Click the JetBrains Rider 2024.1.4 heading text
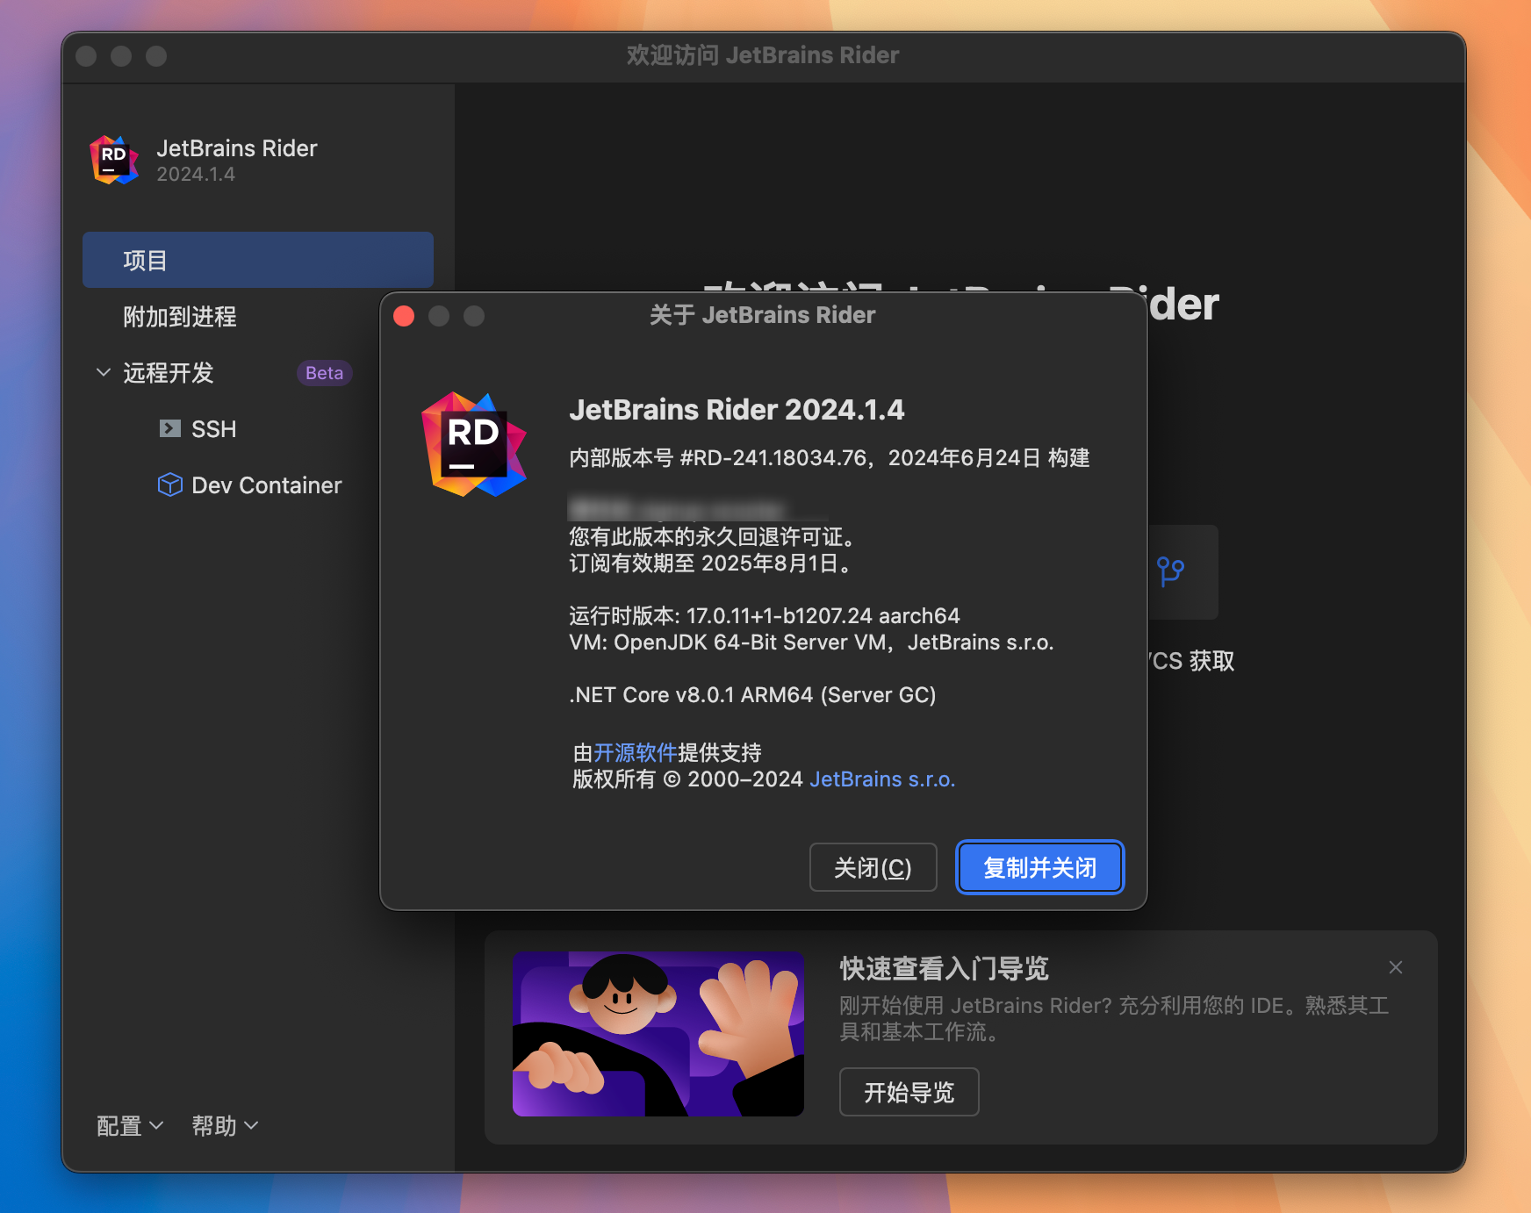The height and width of the screenshot is (1213, 1531). (x=737, y=410)
